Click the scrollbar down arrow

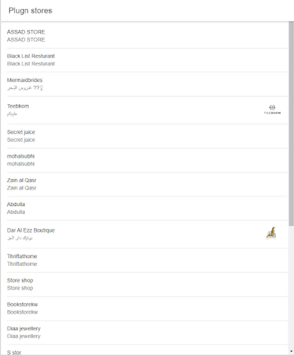click(x=291, y=351)
